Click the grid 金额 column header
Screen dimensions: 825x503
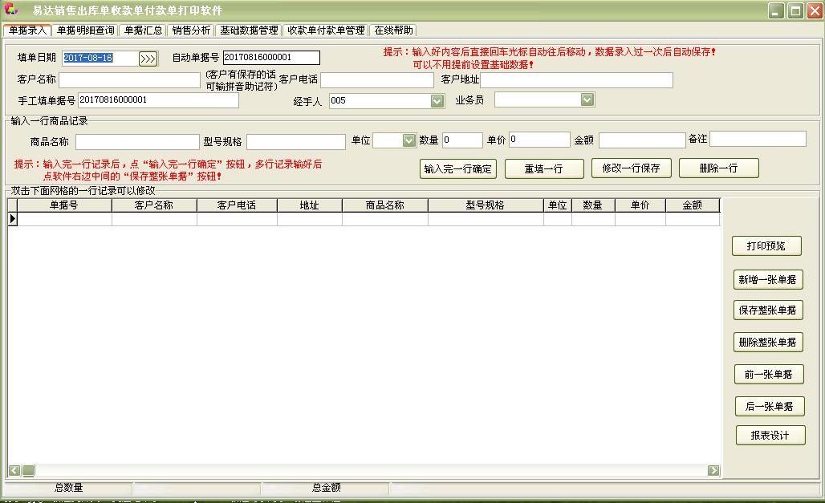(693, 205)
